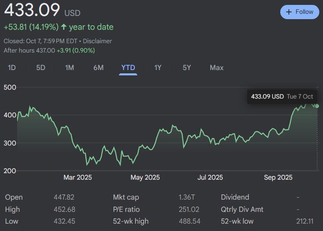Select the 5D time range tab
Image resolution: width=323 pixels, height=231 pixels.
click(41, 68)
